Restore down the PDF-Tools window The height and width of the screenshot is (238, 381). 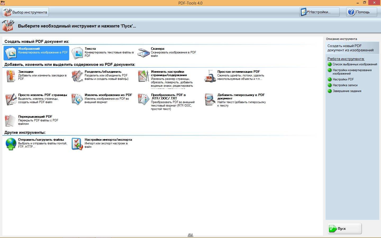point(365,3)
